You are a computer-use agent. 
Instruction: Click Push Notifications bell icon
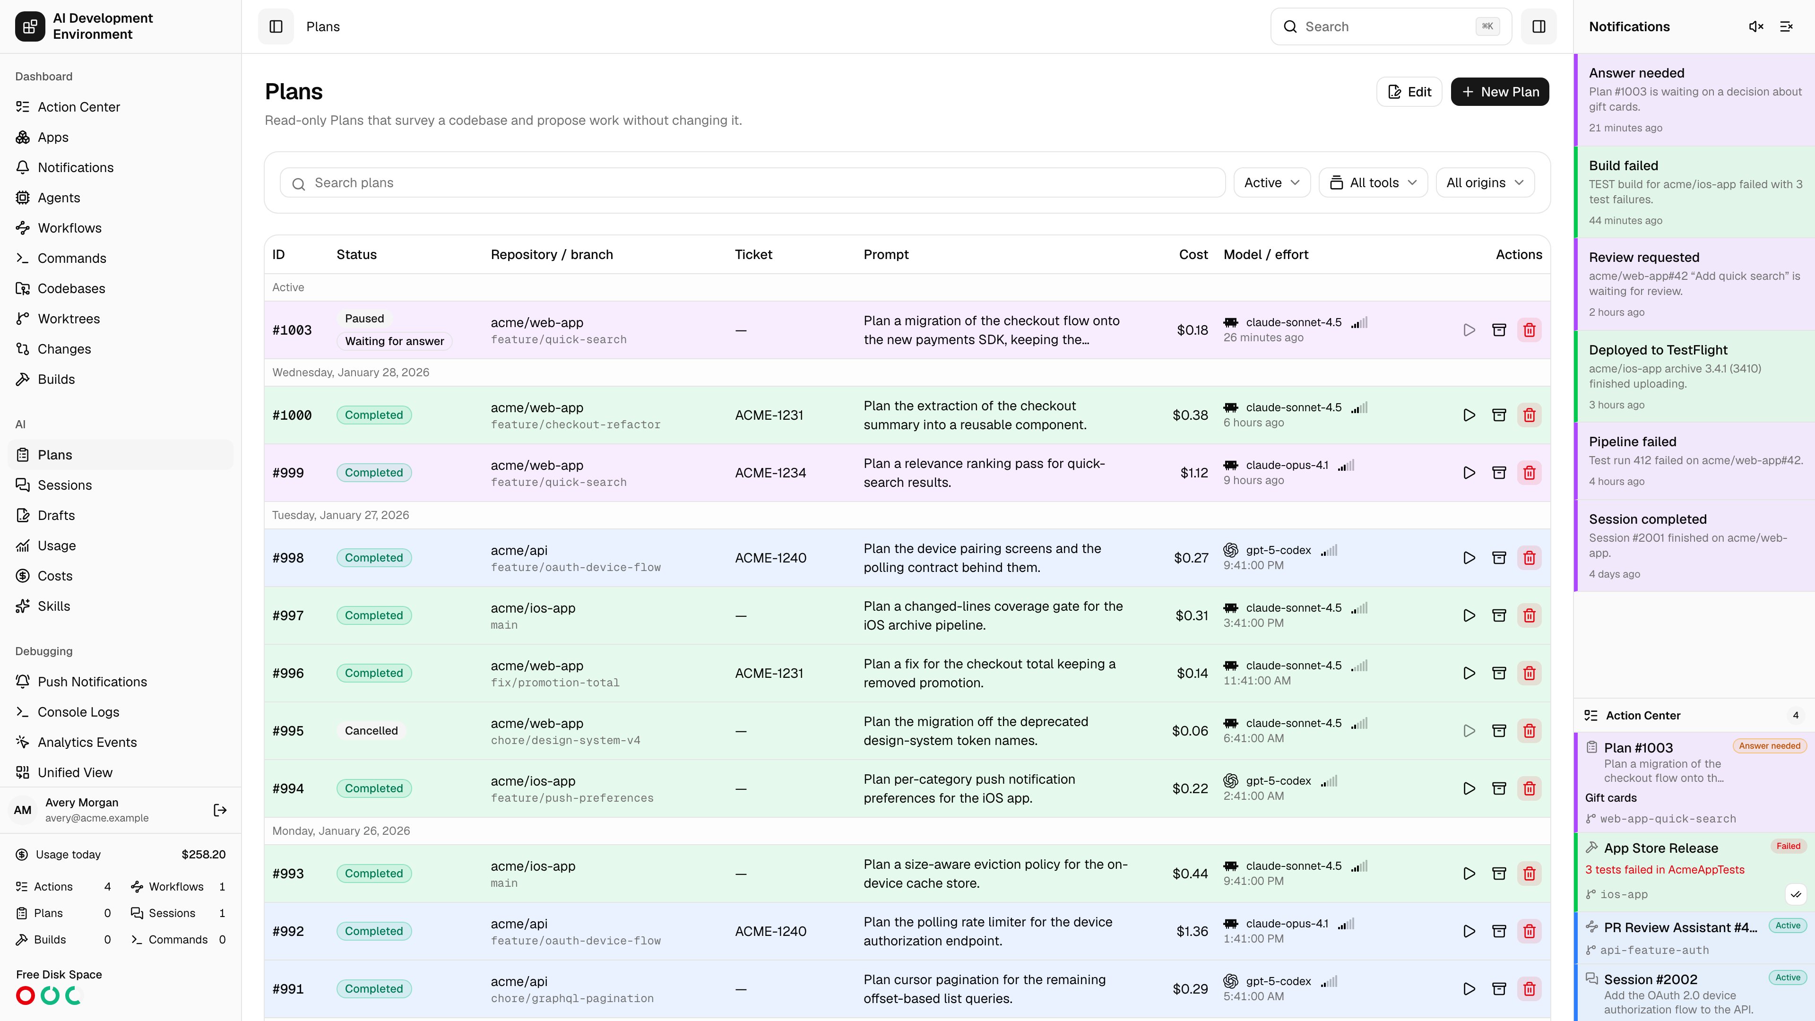[x=23, y=682]
